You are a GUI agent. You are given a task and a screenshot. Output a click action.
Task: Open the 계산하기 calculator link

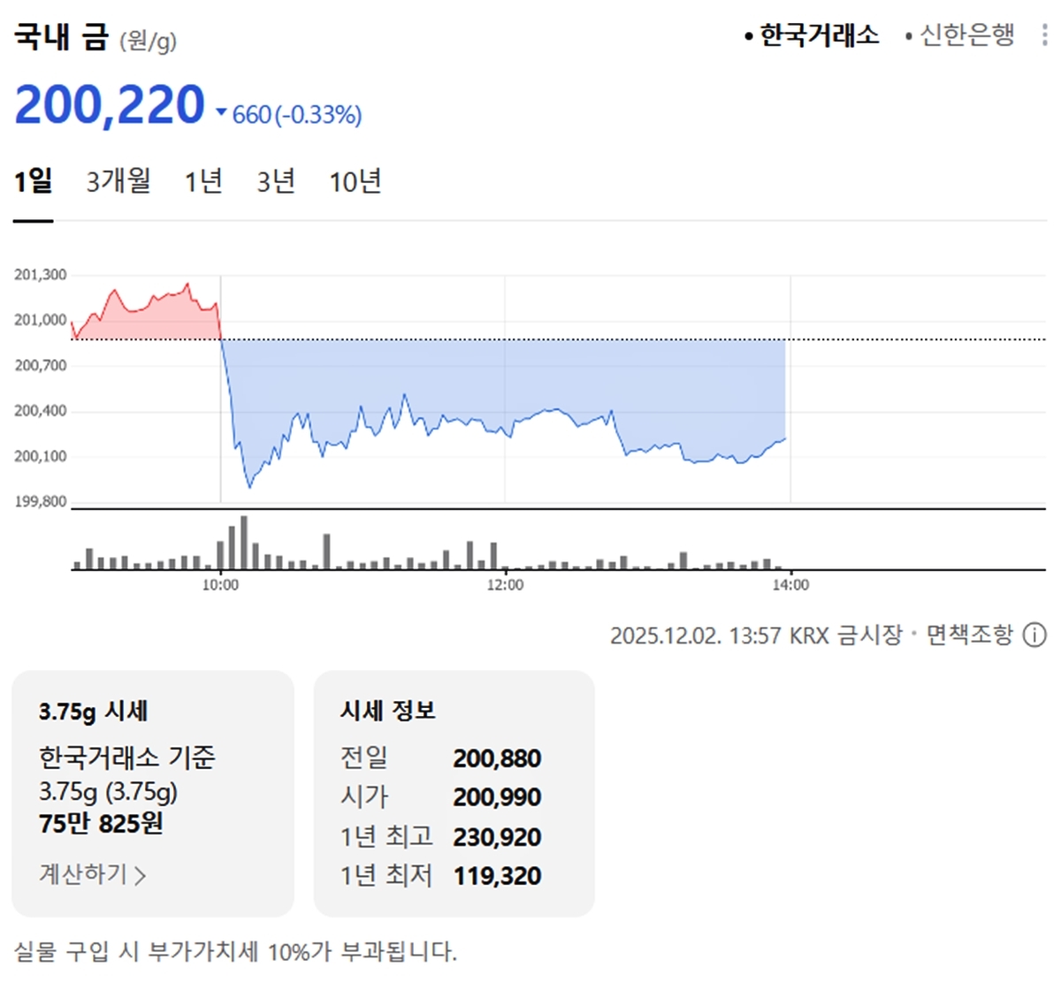coord(84,874)
